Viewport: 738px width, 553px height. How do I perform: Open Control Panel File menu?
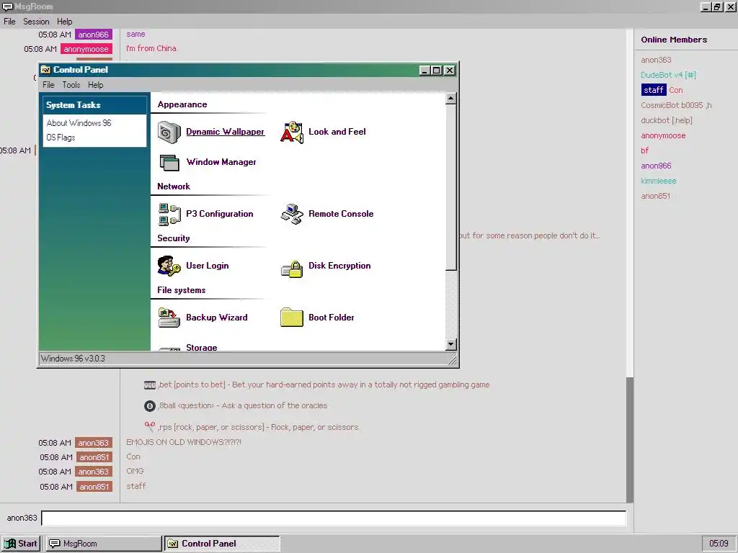tap(48, 85)
